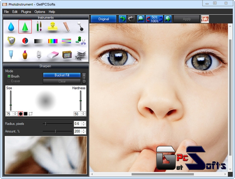
Task: Open the Plugins menu
Action: (26, 12)
